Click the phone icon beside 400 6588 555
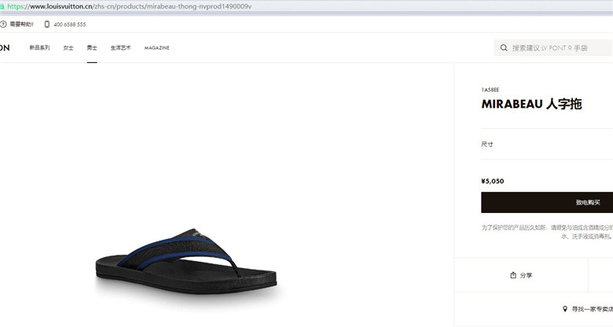613x327 pixels. point(47,24)
